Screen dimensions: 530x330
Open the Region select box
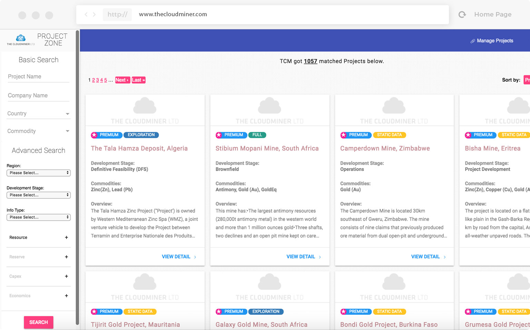pos(39,173)
